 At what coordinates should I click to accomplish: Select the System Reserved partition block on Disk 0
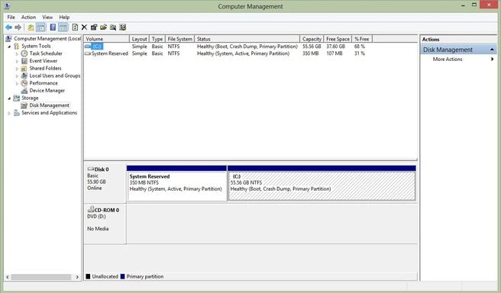tap(176, 183)
